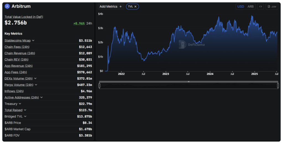Click the $3.511b stablecoins value

coord(85,41)
